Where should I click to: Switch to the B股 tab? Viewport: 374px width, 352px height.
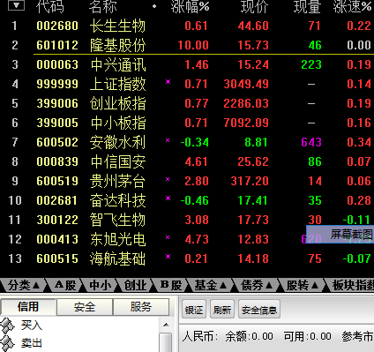click(171, 285)
